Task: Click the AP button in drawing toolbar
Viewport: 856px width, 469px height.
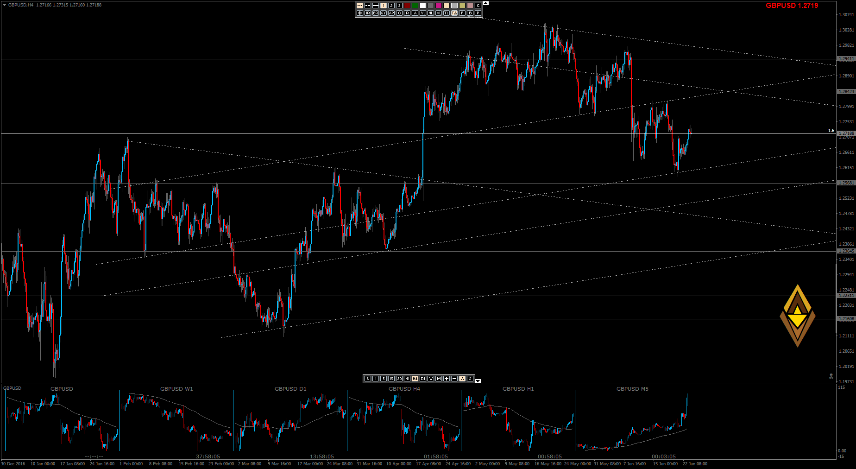Action: pos(391,13)
